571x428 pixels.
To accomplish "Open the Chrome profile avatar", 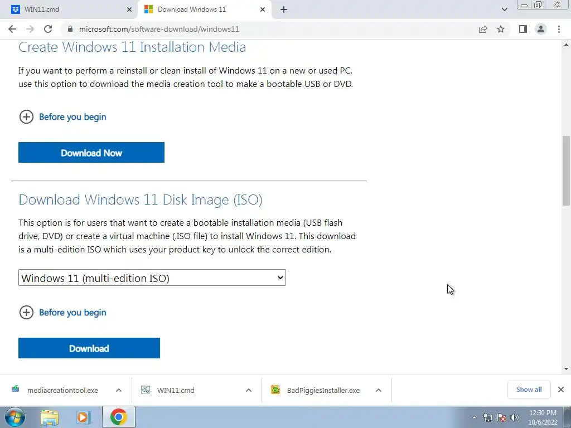I will (541, 29).
